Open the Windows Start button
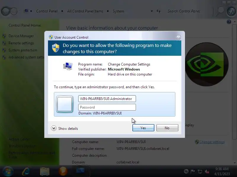Screen dimensions: 237x177 [x=8, y=171]
